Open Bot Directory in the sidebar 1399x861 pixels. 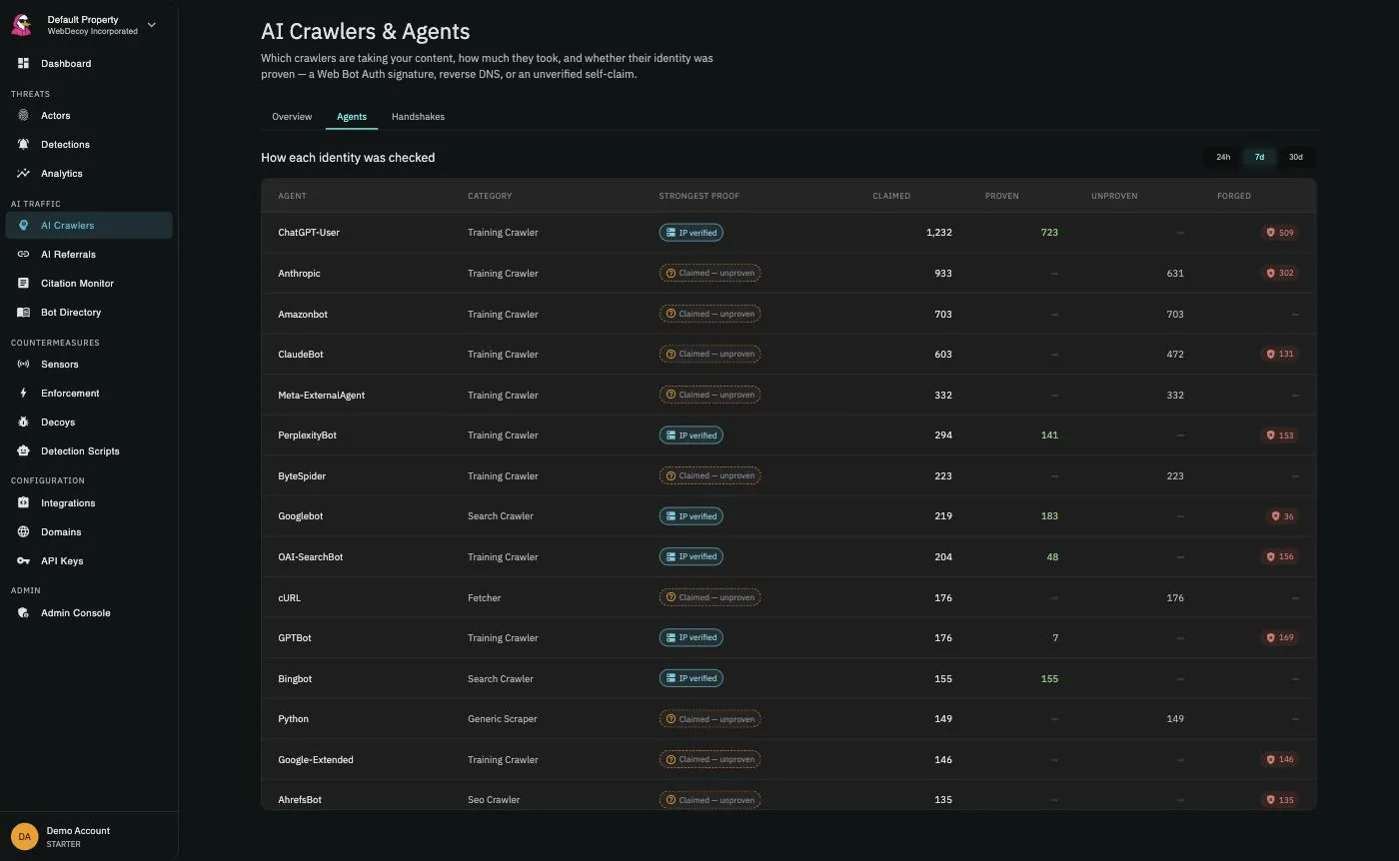[x=89, y=312]
